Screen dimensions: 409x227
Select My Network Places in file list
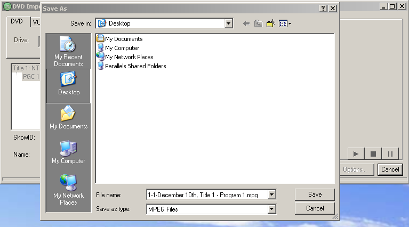click(125, 57)
